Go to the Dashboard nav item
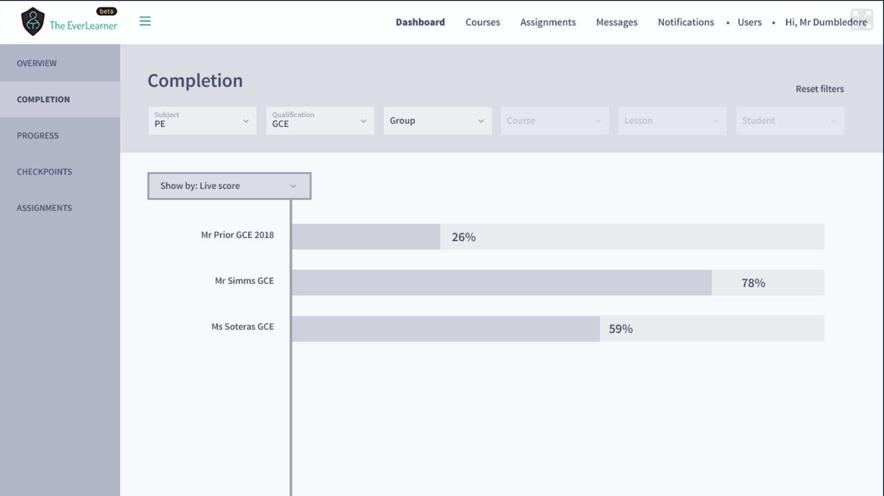The image size is (884, 496). click(x=420, y=22)
